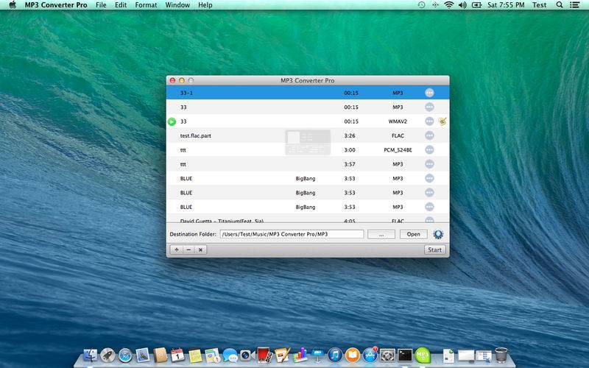Open the MP3 Converter Pro application menu
This screenshot has width=589, height=368.
tap(56, 5)
